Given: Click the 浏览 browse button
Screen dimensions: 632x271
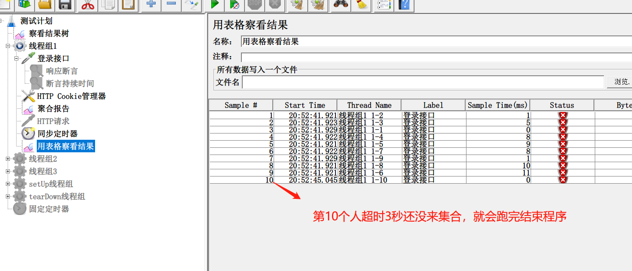Looking at the screenshot, I should point(619,82).
